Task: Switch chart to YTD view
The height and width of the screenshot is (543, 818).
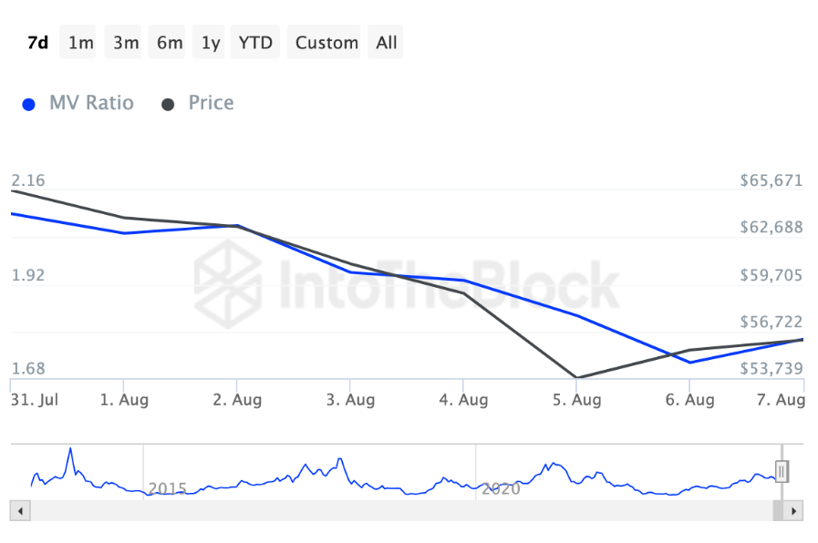Action: (255, 43)
